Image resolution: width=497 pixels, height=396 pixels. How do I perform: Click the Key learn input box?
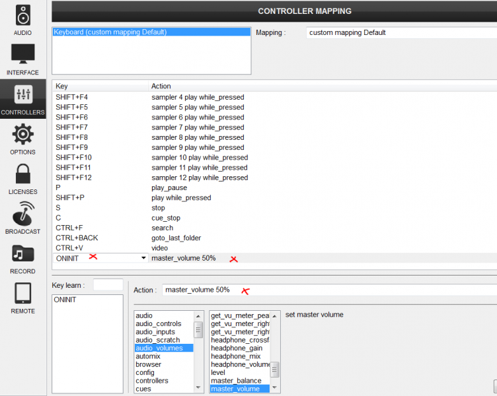point(108,284)
